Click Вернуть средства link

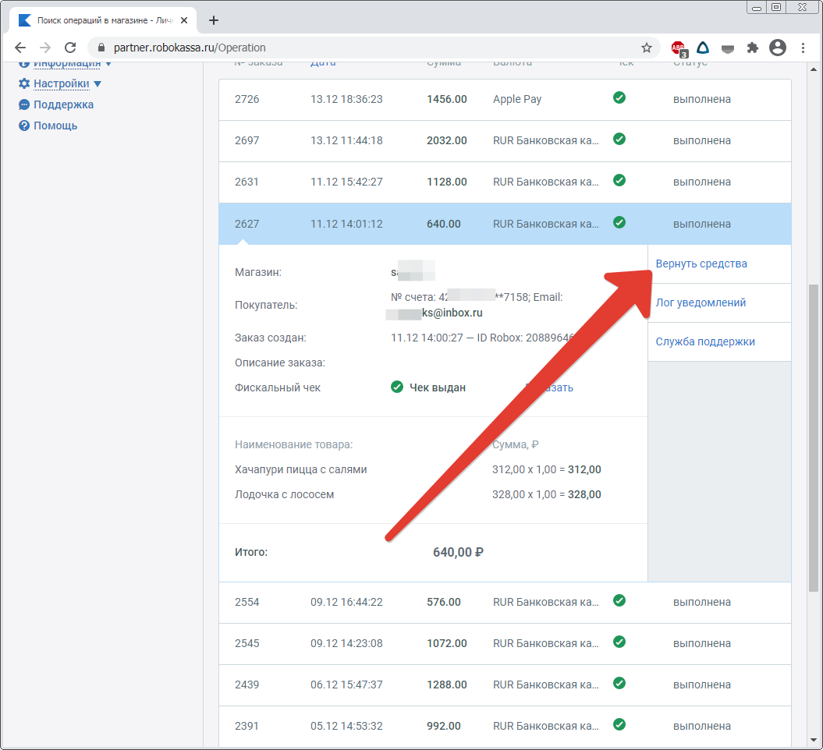701,264
